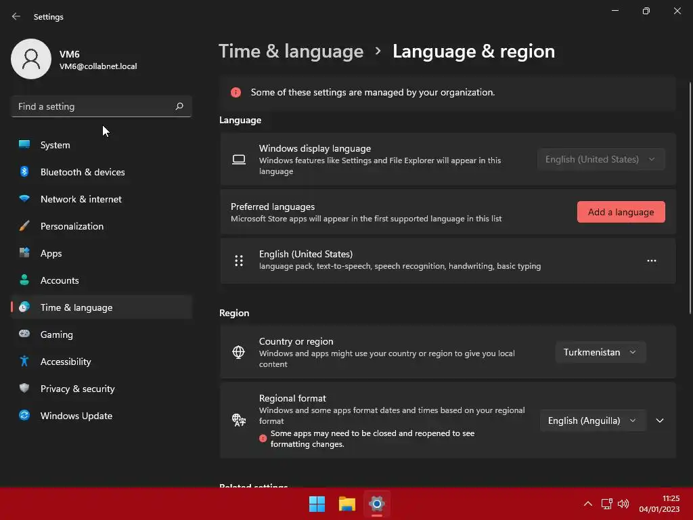Restore down the Settings window
Viewport: 693px width, 520px height.
(646, 11)
